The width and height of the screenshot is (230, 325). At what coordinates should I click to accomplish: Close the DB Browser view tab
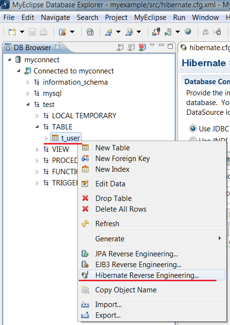(57, 47)
